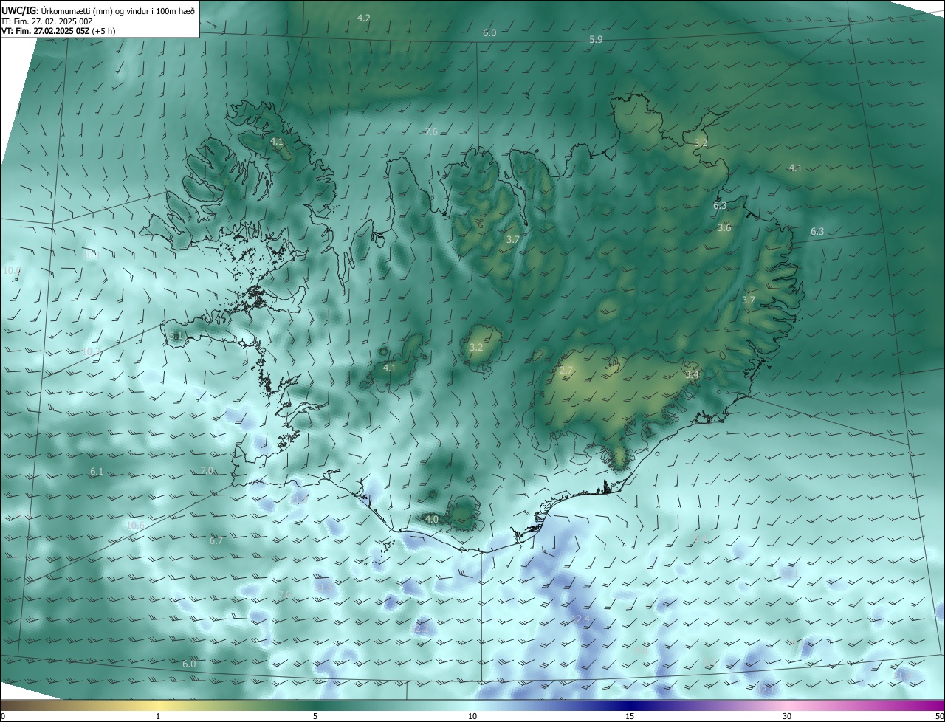
Task: Click the '5' tick on the colour scale
Action: 315,716
